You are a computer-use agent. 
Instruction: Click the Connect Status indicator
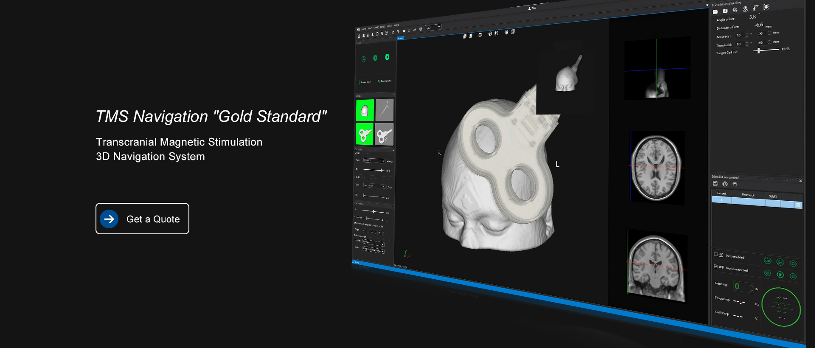364,82
